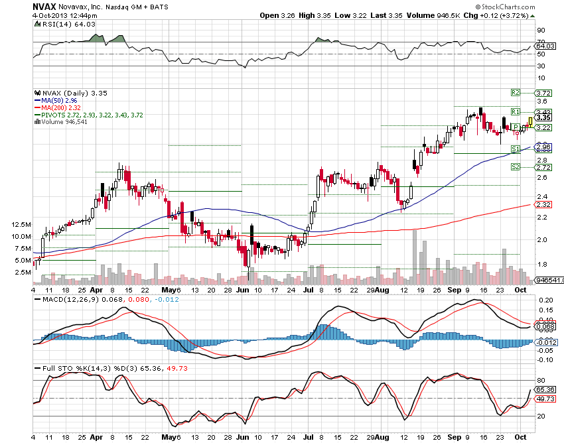
Task: Click the latest yellow-highlighted candlestick
Action: click(x=531, y=122)
